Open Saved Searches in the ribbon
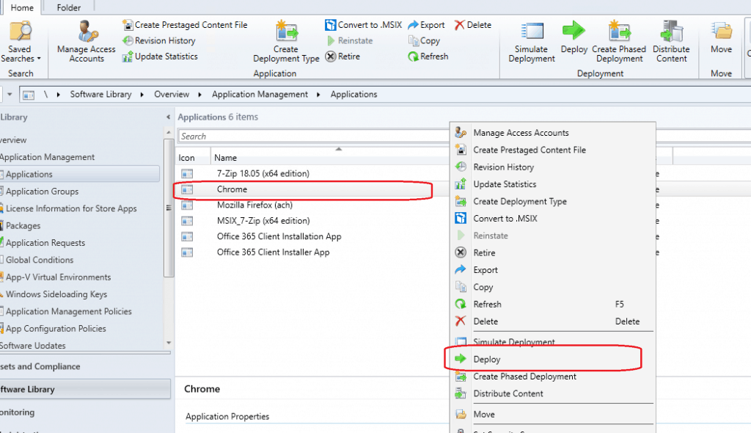751x433 pixels. (x=20, y=42)
